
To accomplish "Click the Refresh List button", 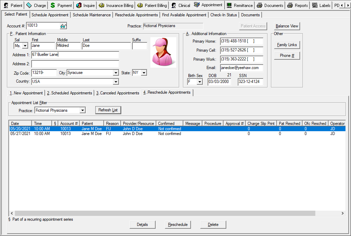I will coord(108,110).
